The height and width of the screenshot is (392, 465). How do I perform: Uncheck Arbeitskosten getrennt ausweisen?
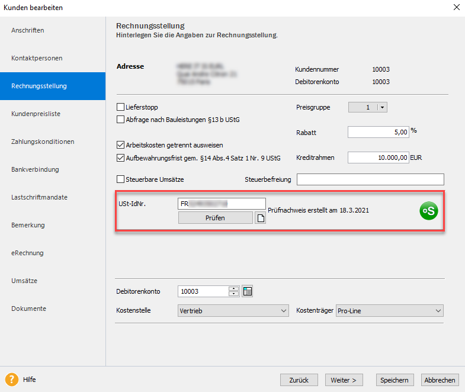pyautogui.click(x=121, y=145)
